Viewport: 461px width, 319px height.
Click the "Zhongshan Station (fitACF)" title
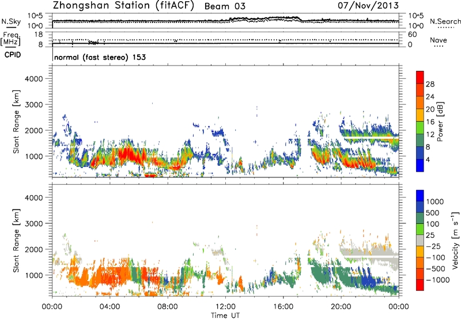[123, 5]
